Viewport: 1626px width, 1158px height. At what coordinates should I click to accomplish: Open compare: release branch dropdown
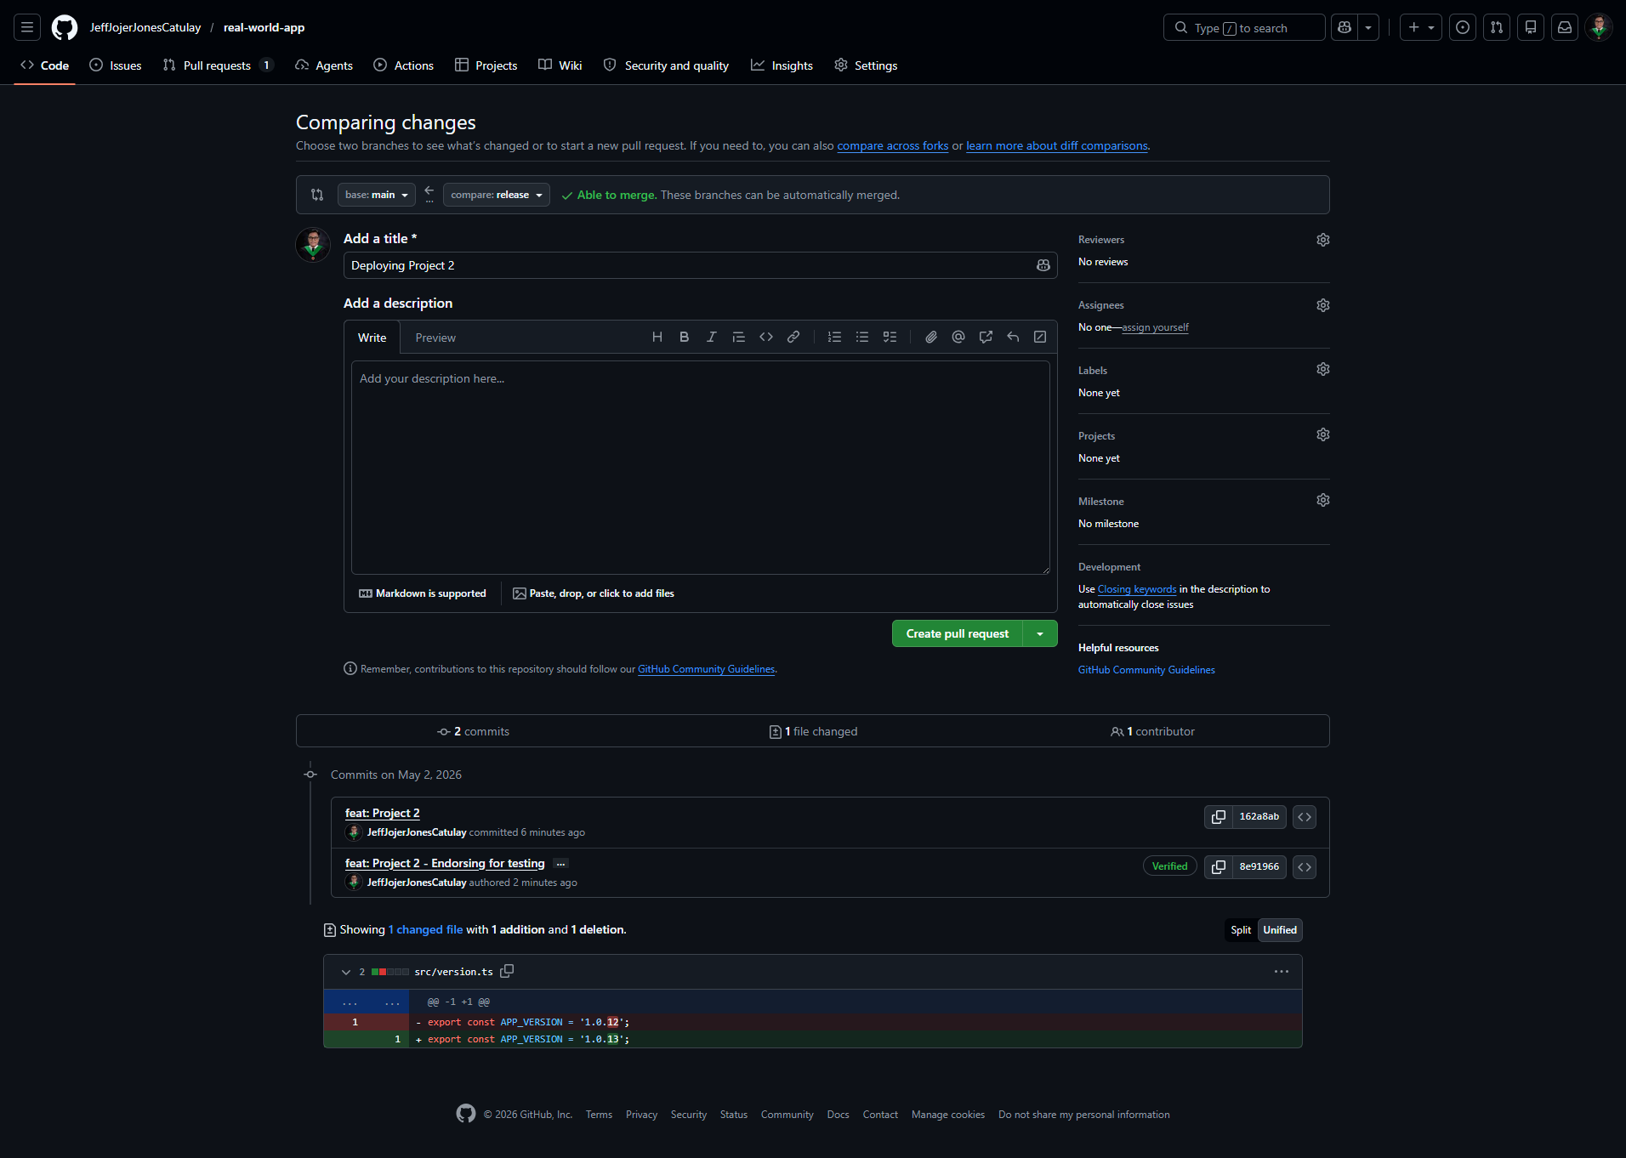[497, 195]
